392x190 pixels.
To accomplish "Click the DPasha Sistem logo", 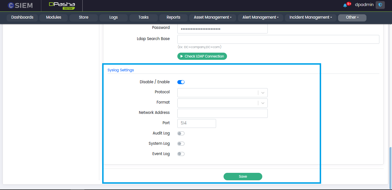I will (x=62, y=5).
